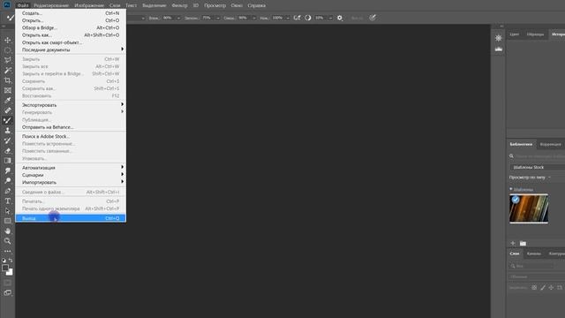Image resolution: width=565 pixels, height=318 pixels.
Task: Click the brush settings gear icon
Action: point(340,18)
